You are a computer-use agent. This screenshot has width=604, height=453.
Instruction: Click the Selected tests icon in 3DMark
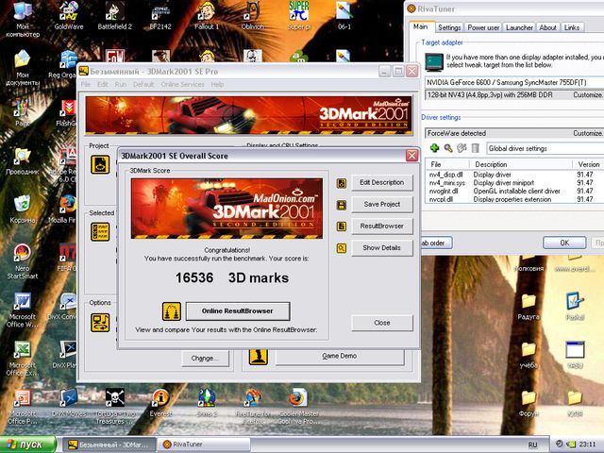tap(100, 231)
